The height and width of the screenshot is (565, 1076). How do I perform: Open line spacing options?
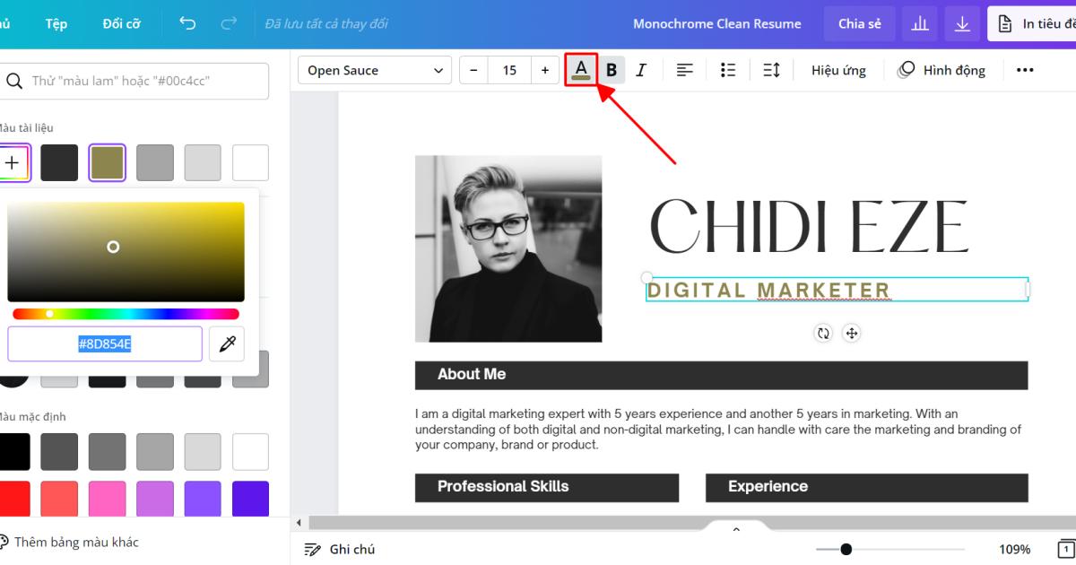click(771, 70)
